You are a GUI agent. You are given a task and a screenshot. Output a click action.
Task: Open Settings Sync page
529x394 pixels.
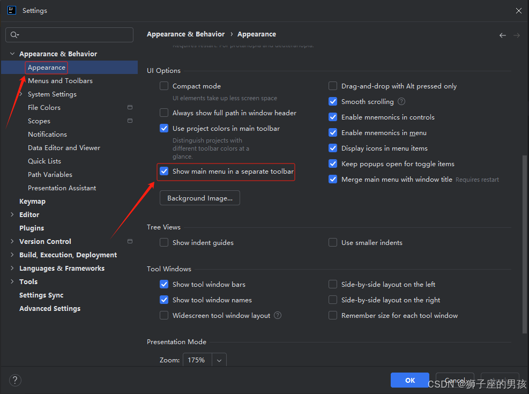pos(41,295)
